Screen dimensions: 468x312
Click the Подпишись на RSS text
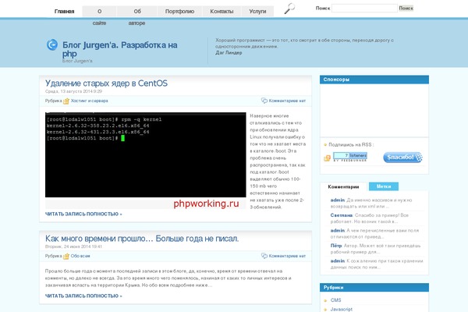click(351, 145)
